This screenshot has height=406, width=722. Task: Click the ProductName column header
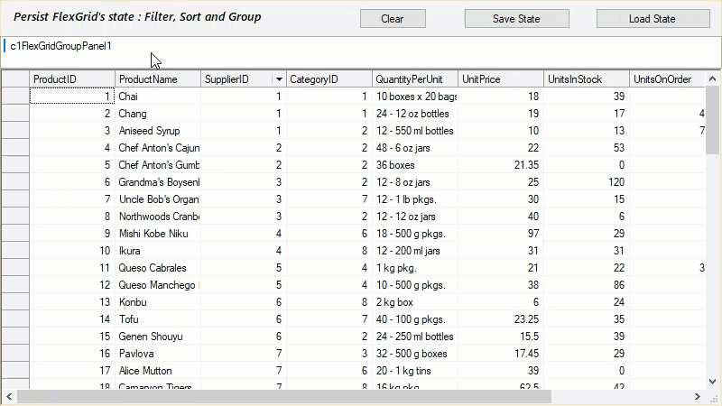click(x=158, y=79)
